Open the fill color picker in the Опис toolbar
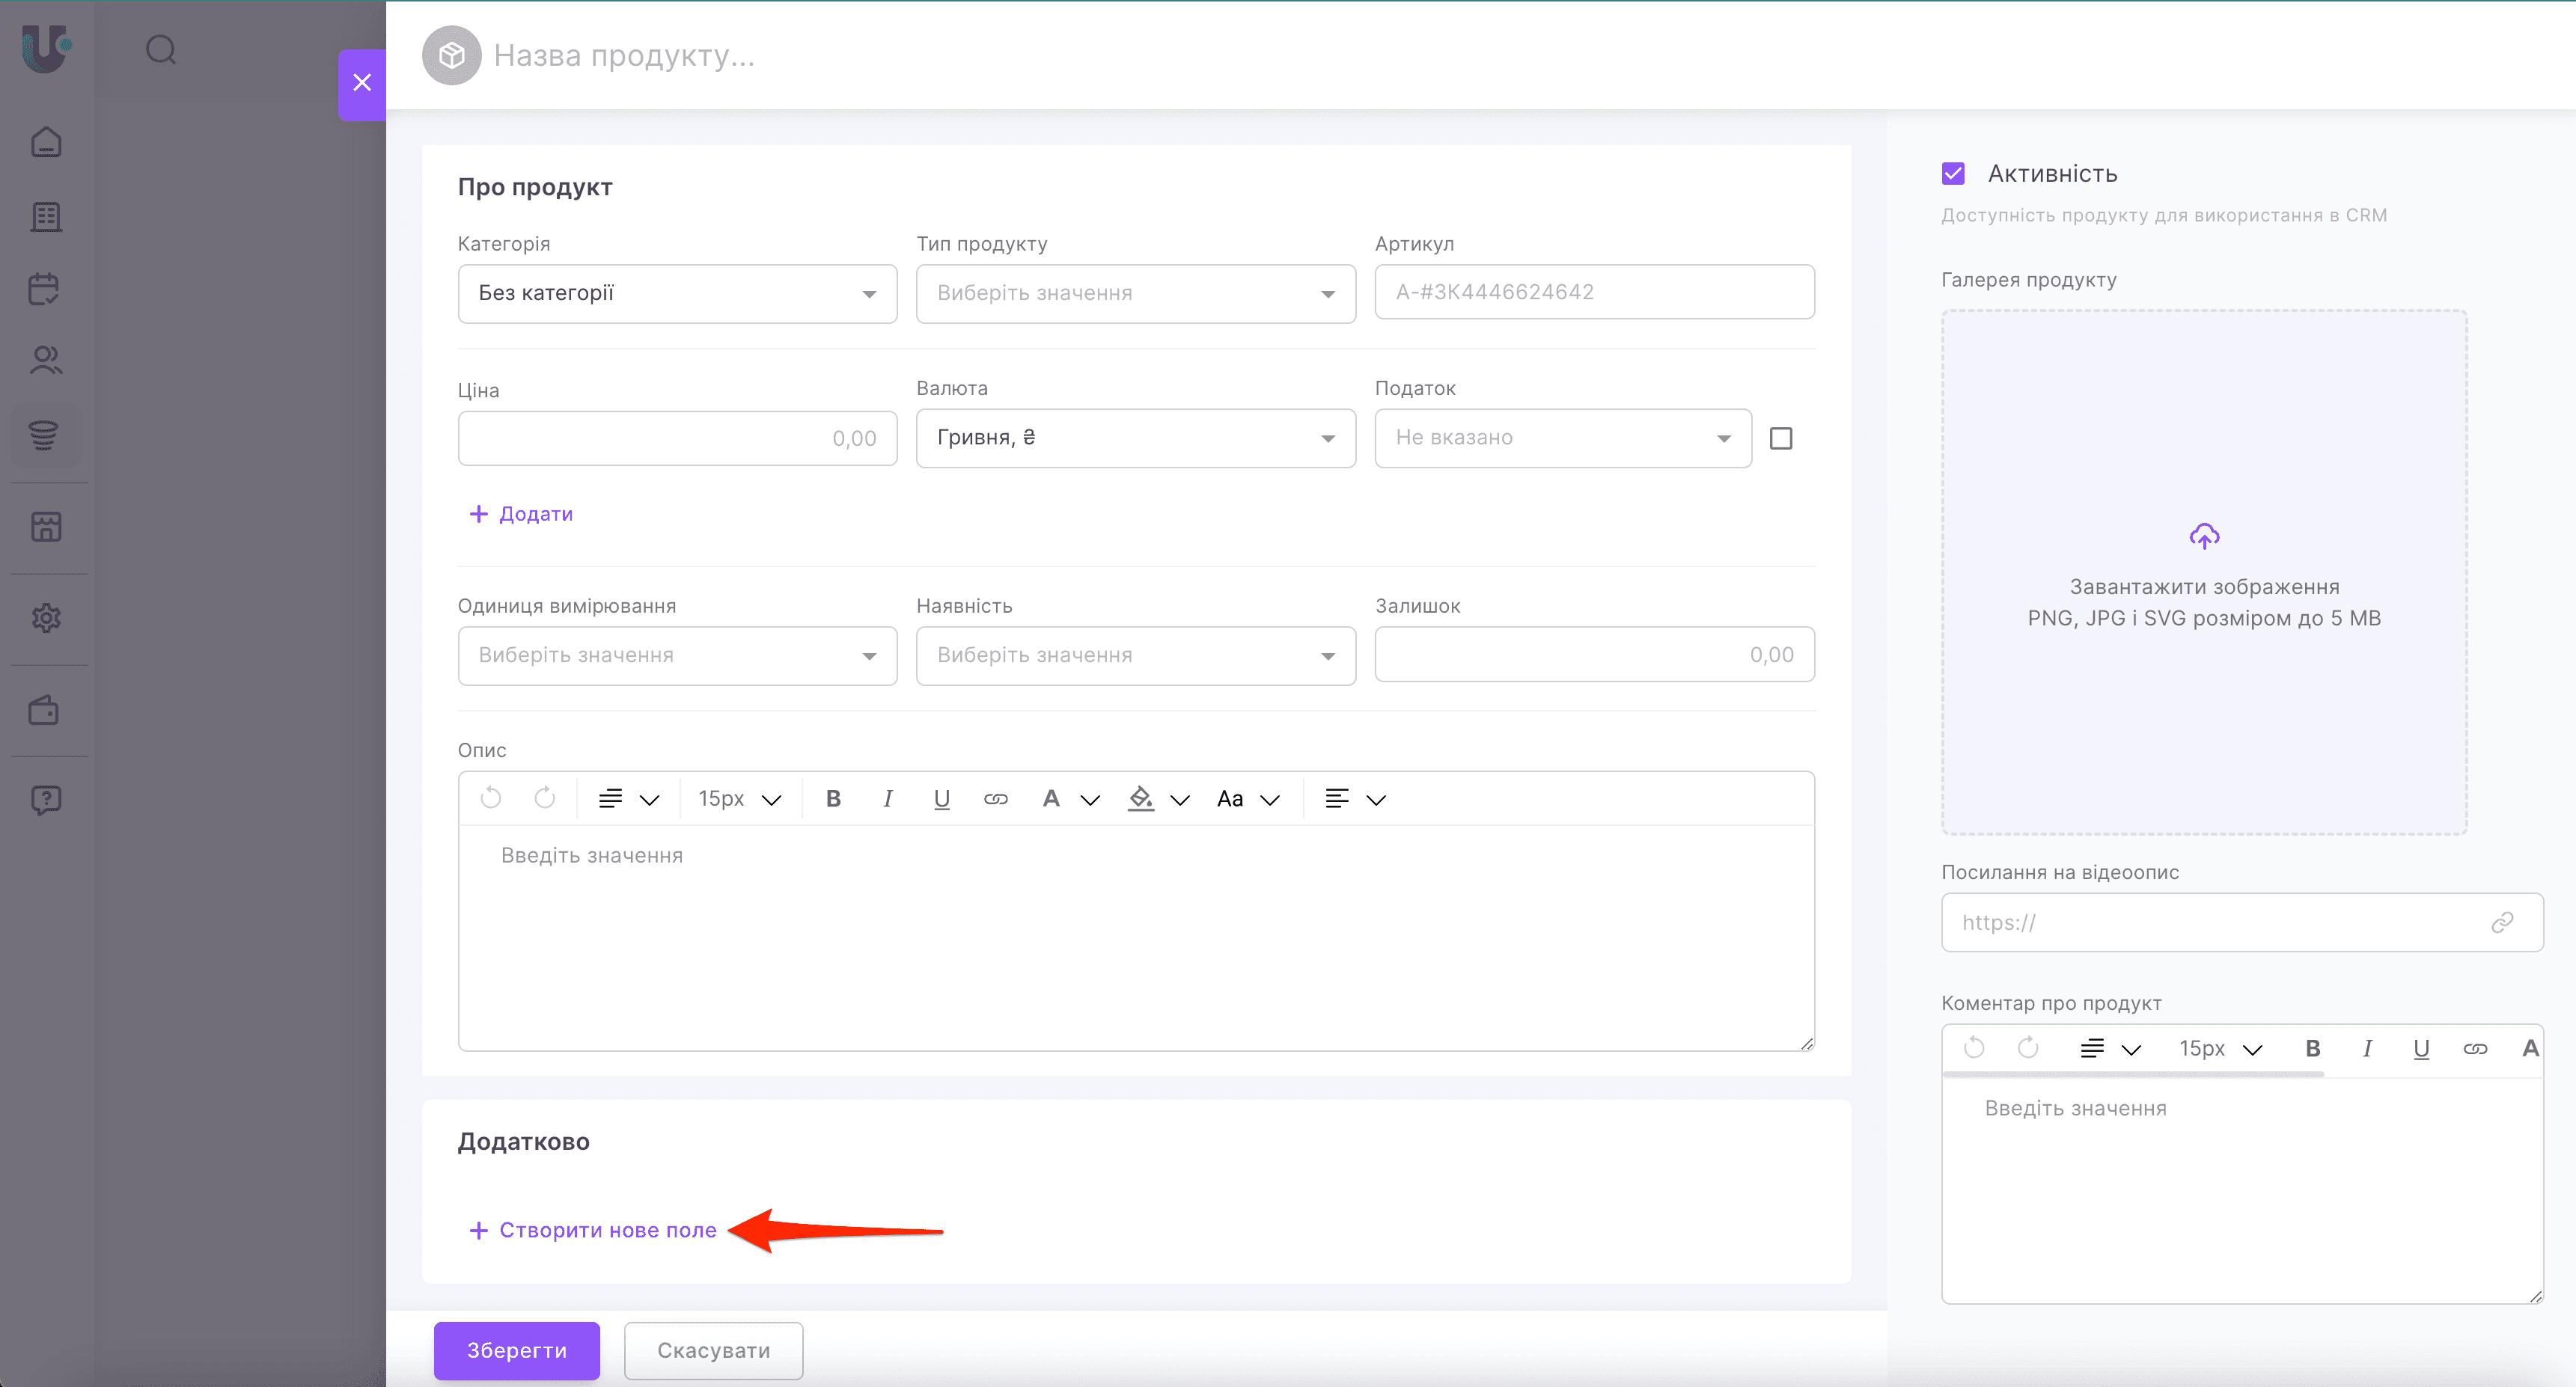The width and height of the screenshot is (2576, 1387). click(1142, 798)
